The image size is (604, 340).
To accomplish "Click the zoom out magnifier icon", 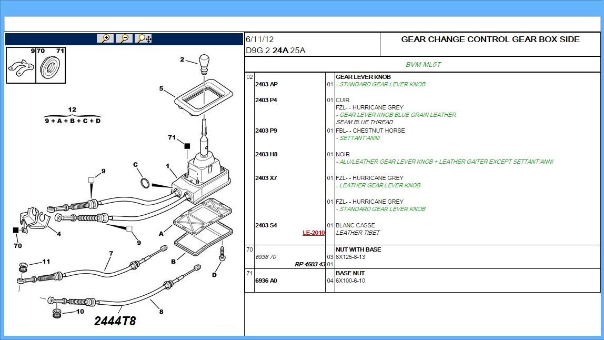I will 124,38.
